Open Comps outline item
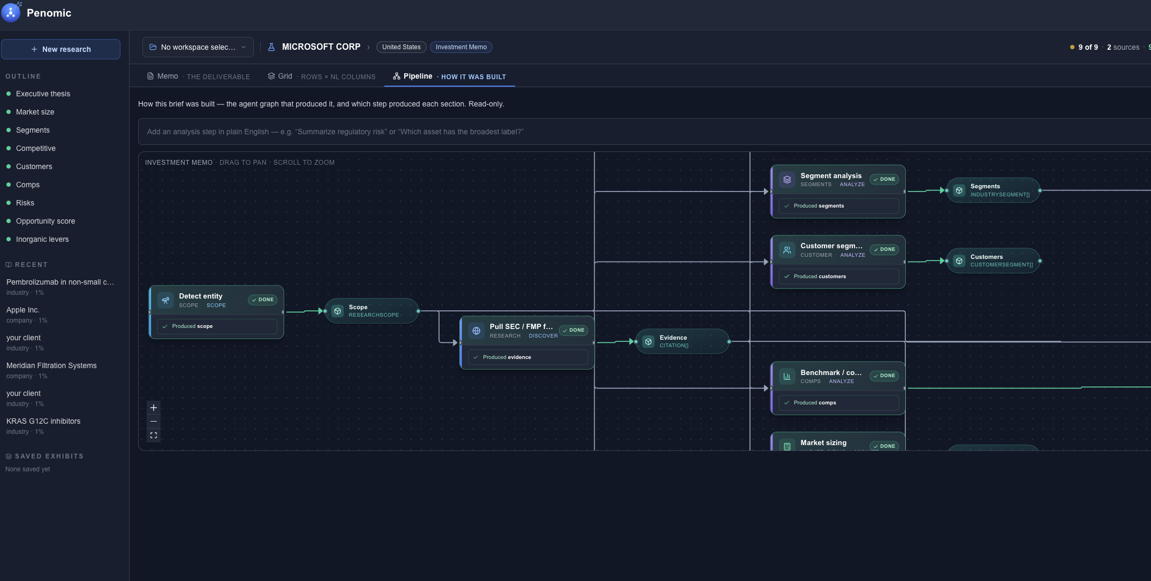The height and width of the screenshot is (581, 1151). [x=28, y=185]
